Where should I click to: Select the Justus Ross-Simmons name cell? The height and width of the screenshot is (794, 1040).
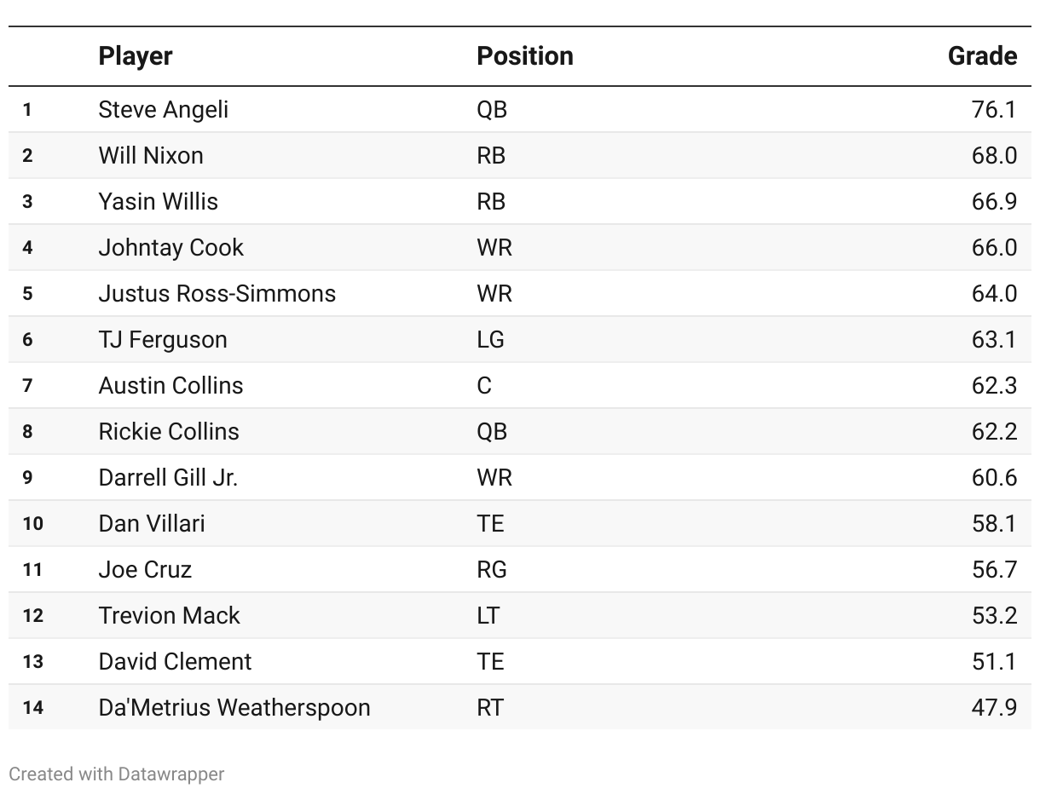217,294
